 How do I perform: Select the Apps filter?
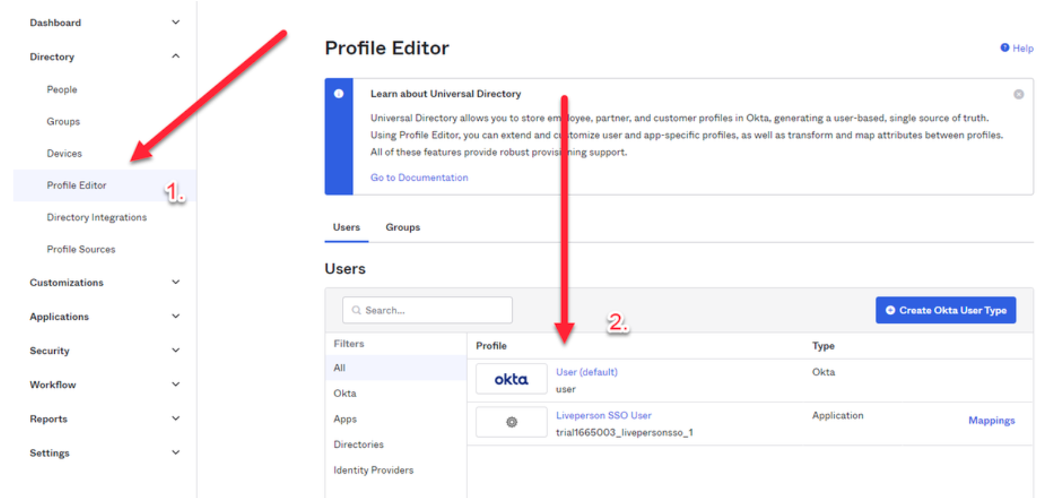pos(345,419)
